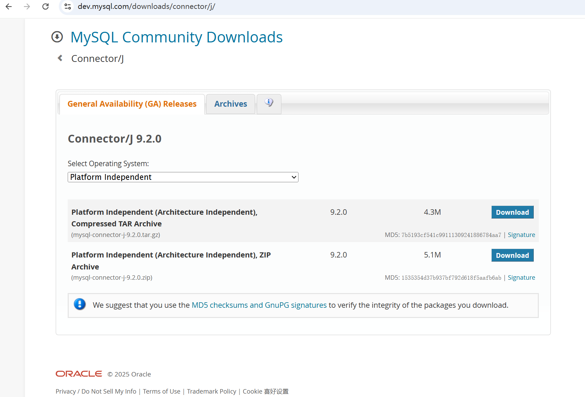Open the information tab icon
Viewport: 585px width, 397px height.
(x=269, y=104)
